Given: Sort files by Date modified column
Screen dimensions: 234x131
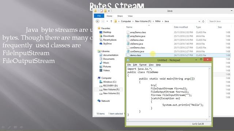Looking at the screenshot, I should coord(181,27).
